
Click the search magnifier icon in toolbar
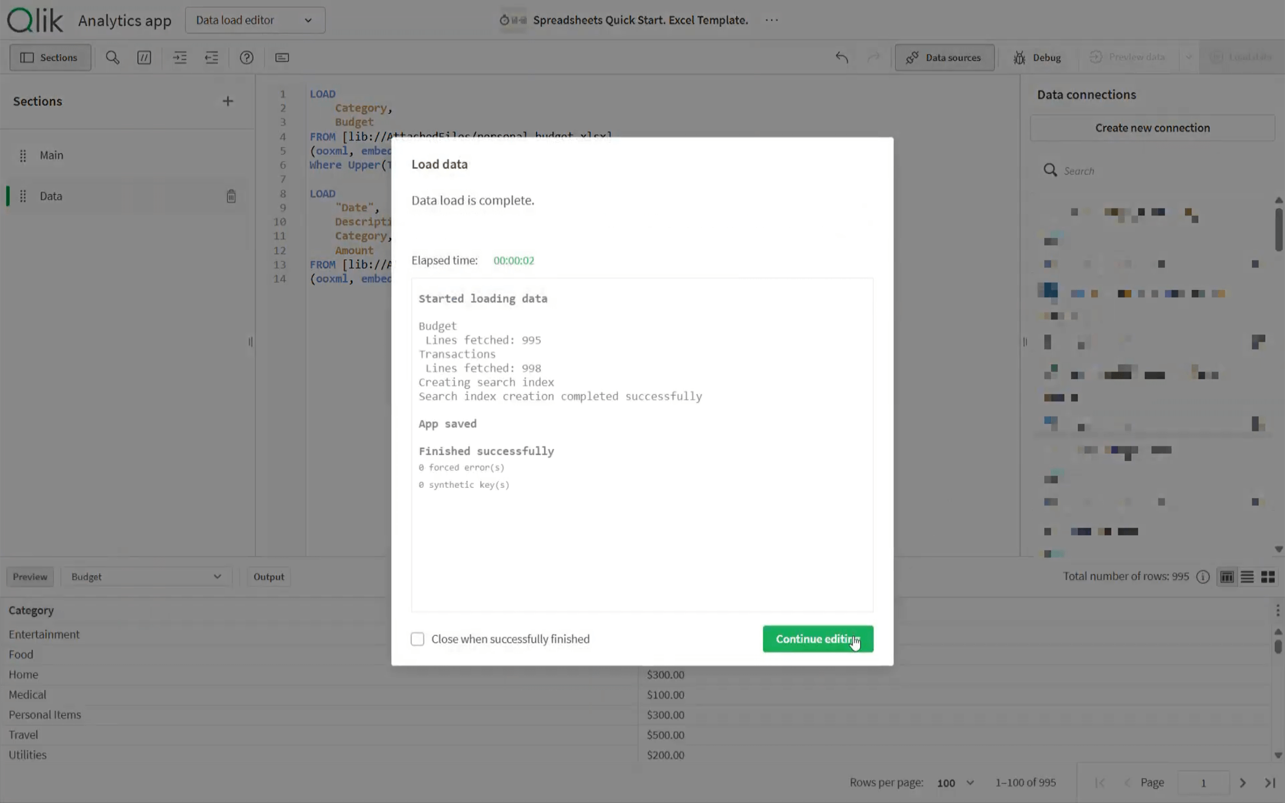112,58
